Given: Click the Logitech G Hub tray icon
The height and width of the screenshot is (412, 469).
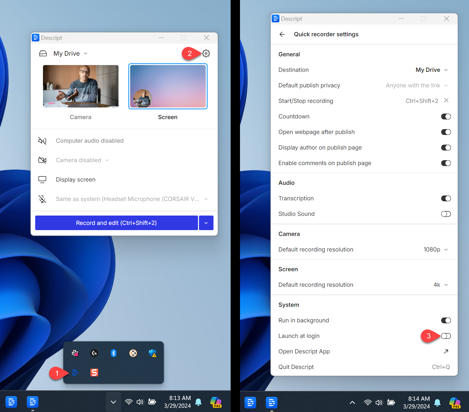Looking at the screenshot, I should pos(94,353).
